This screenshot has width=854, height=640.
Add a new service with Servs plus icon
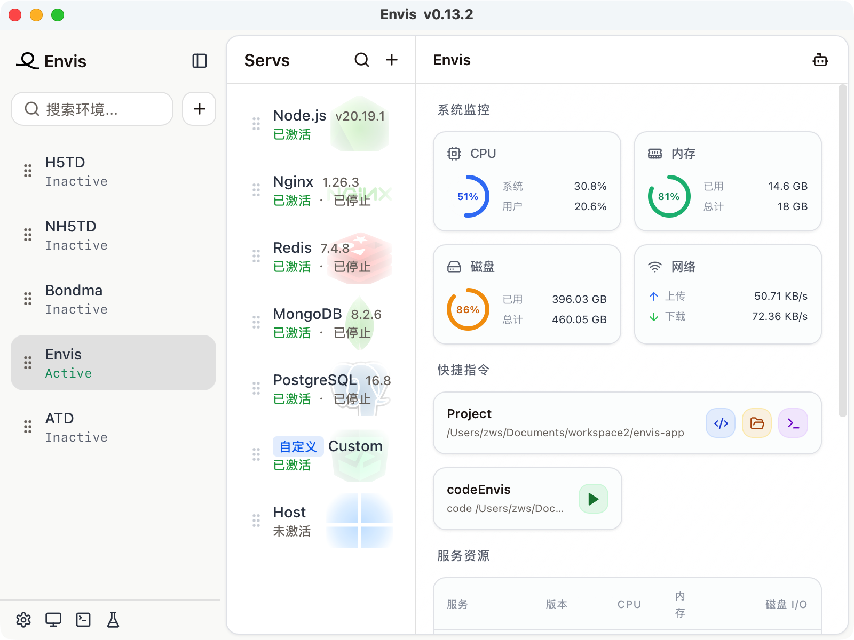pyautogui.click(x=392, y=60)
